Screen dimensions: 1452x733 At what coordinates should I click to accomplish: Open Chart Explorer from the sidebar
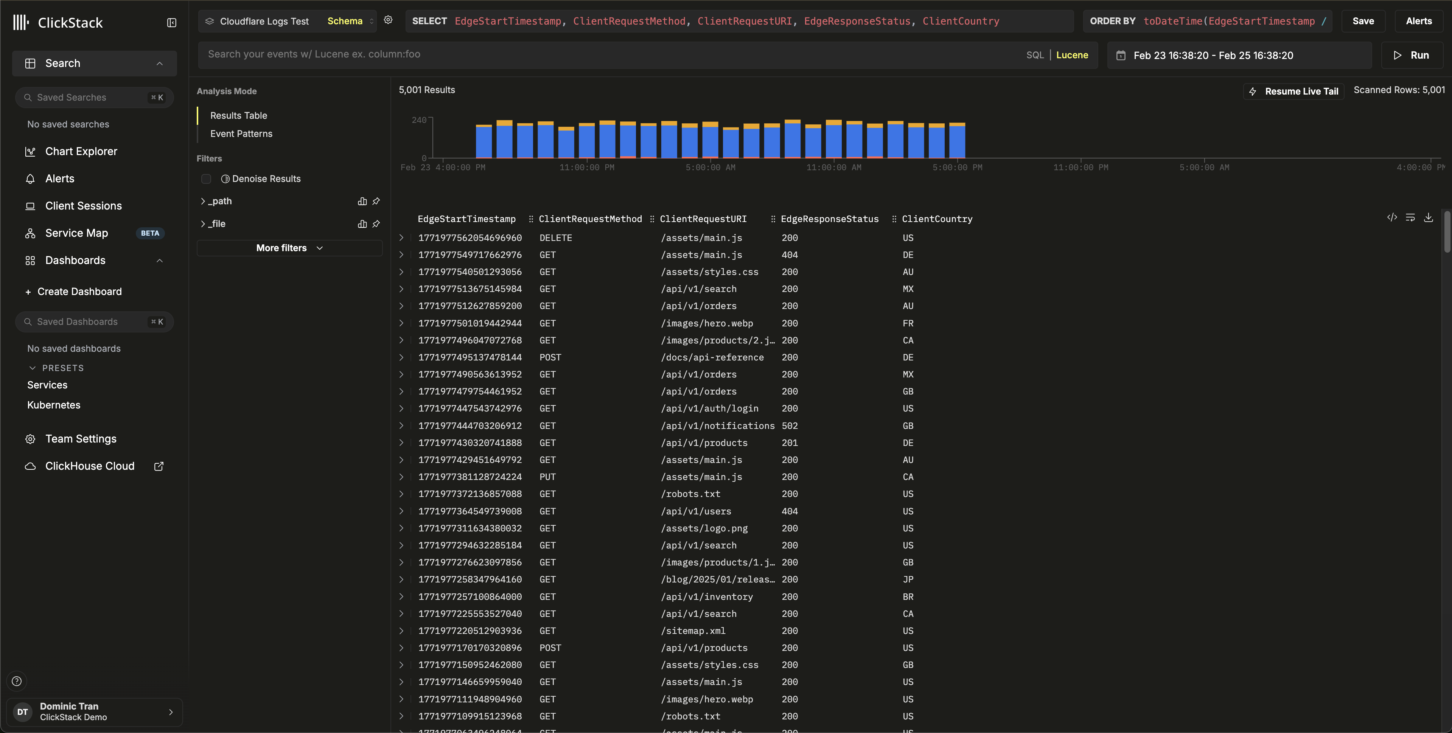(x=81, y=152)
